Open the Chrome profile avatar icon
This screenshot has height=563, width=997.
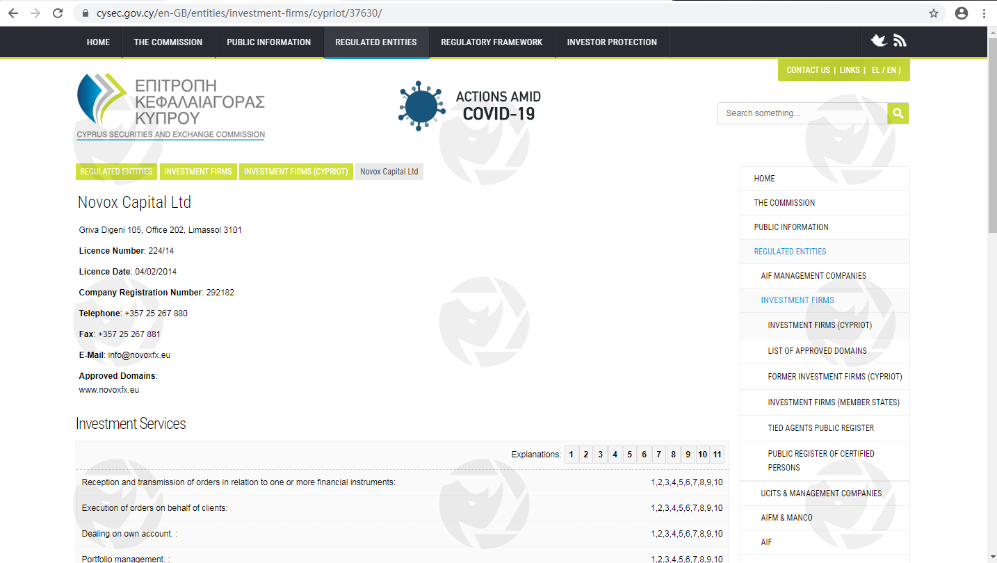point(962,13)
